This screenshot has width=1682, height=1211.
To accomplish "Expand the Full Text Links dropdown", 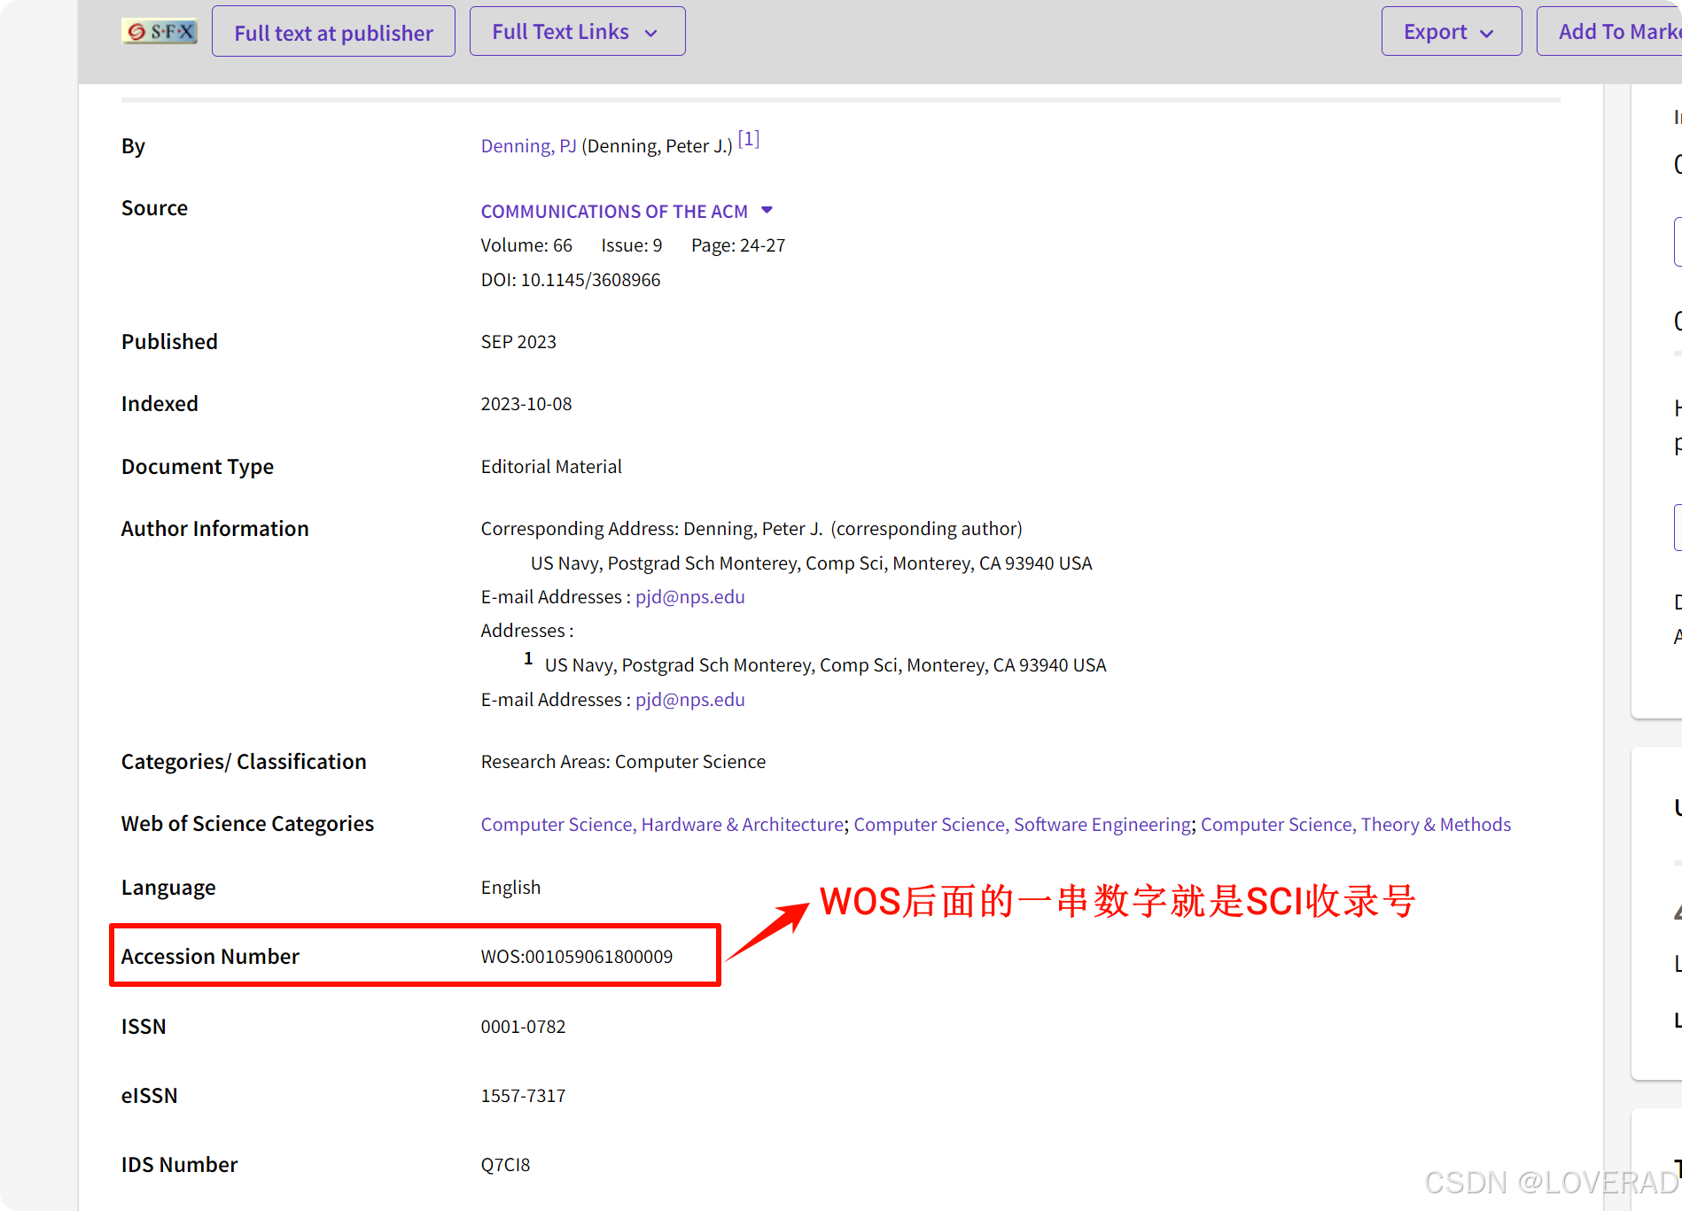I will click(x=577, y=32).
